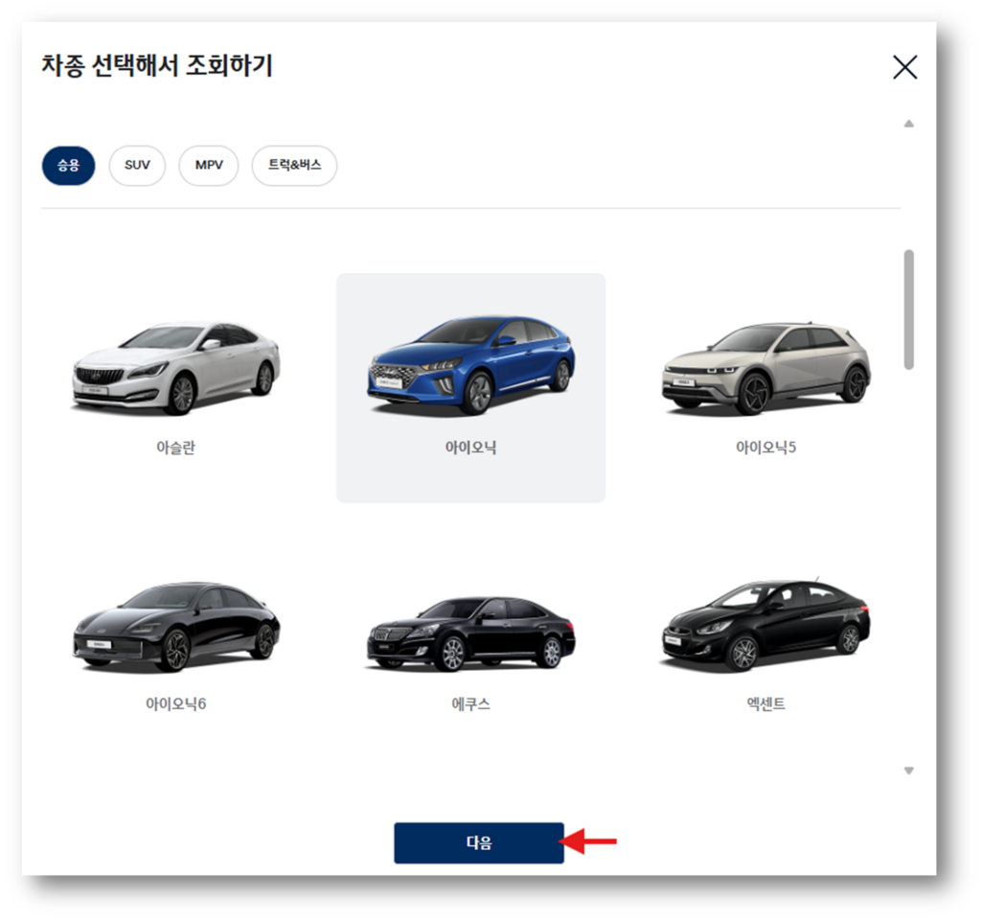Open the 트럭&버스 category
Viewport: 981px width, 920px height.
coord(294,166)
